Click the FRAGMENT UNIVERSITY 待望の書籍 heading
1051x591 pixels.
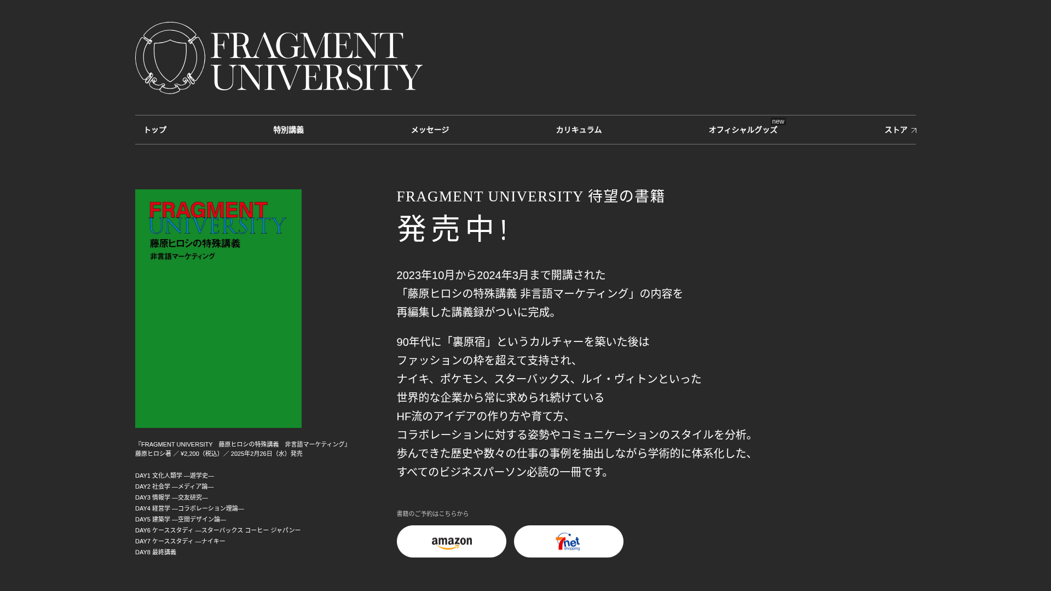[x=530, y=196]
